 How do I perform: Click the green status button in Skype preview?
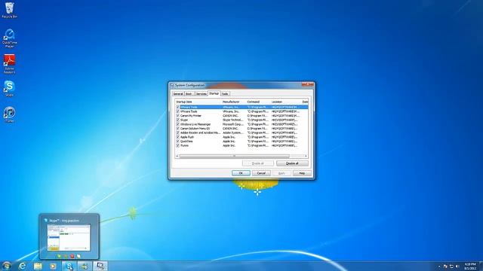point(60,256)
